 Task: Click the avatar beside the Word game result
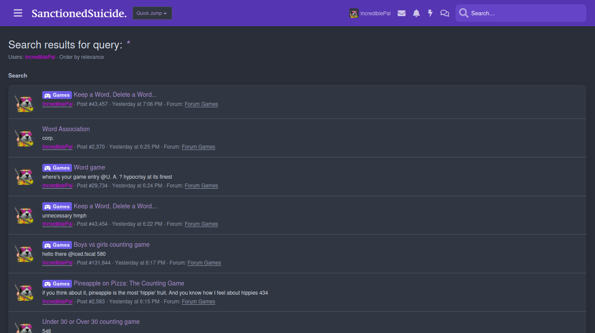click(24, 177)
